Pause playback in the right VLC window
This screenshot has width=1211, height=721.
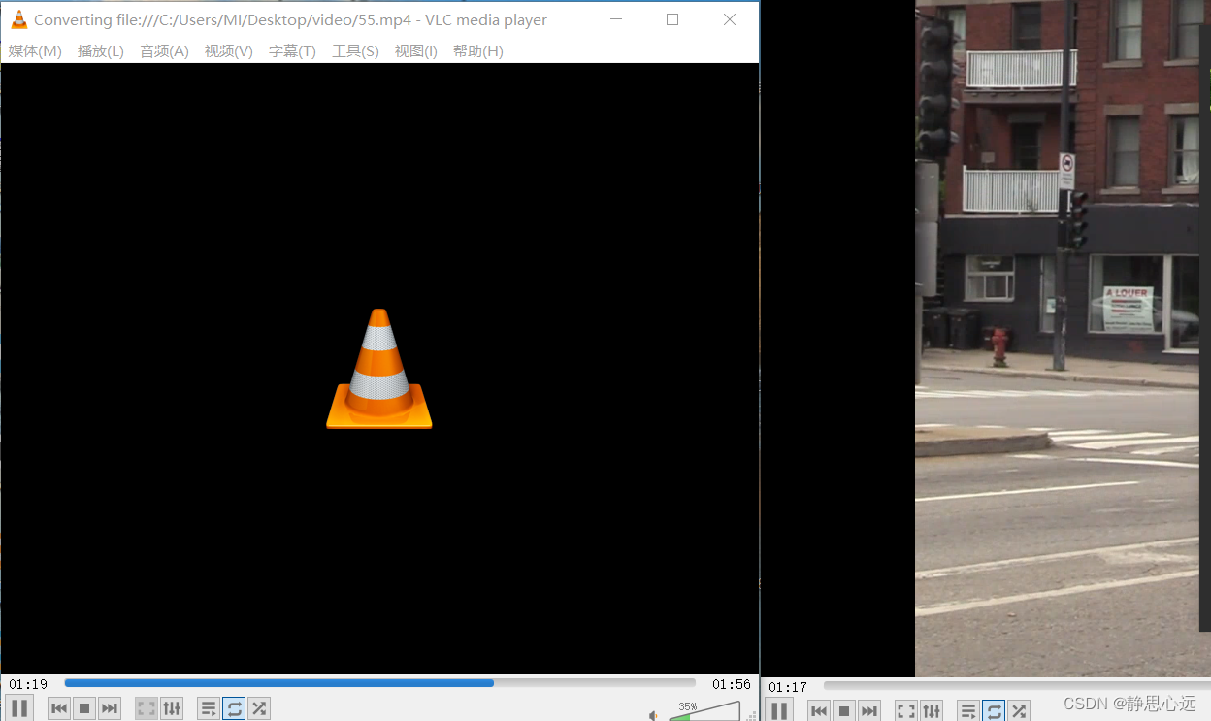pyautogui.click(x=778, y=711)
